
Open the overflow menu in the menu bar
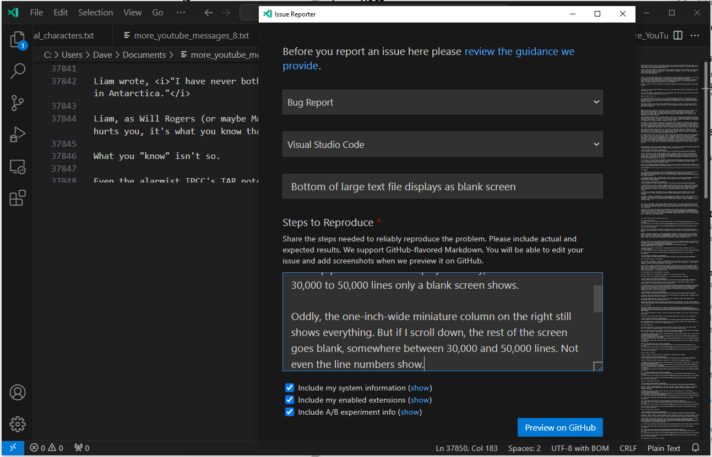[181, 12]
